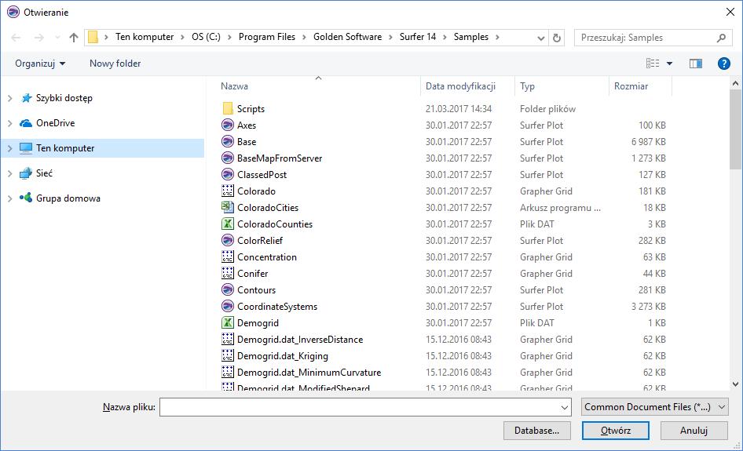Go up one folder level
743x451 pixels.
[x=74, y=38]
